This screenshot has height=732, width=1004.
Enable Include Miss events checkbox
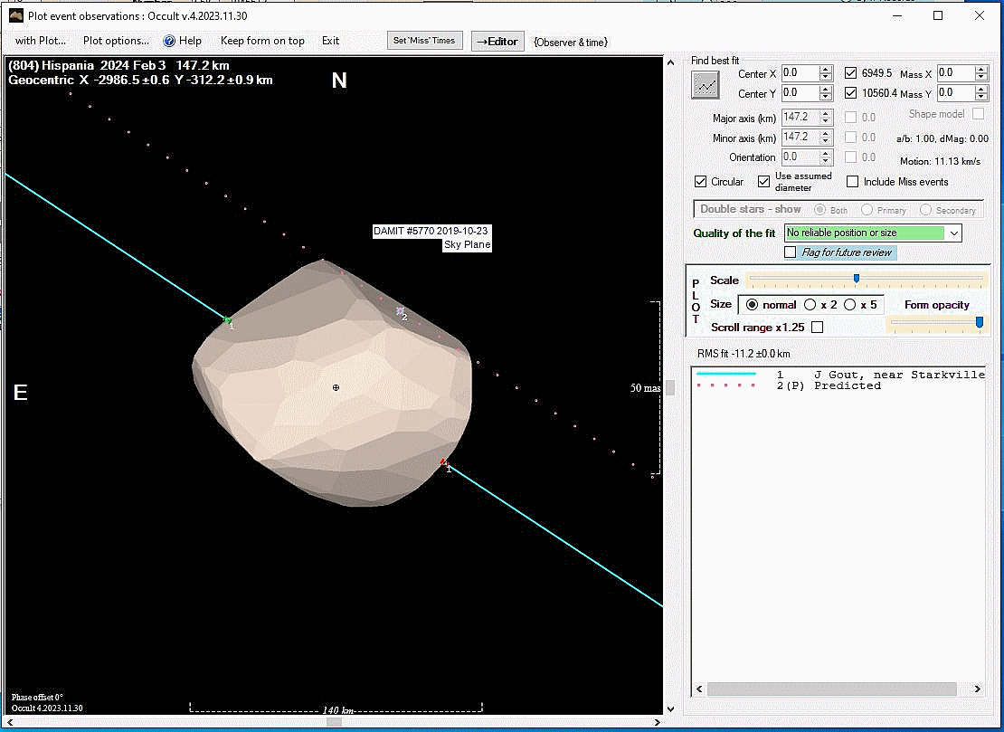(x=852, y=181)
